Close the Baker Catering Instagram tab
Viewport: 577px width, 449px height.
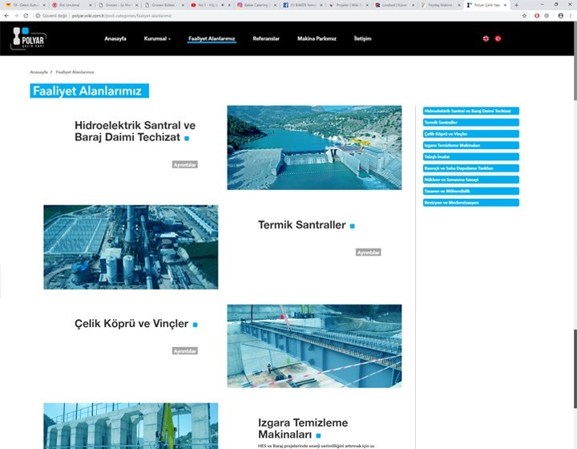click(275, 5)
